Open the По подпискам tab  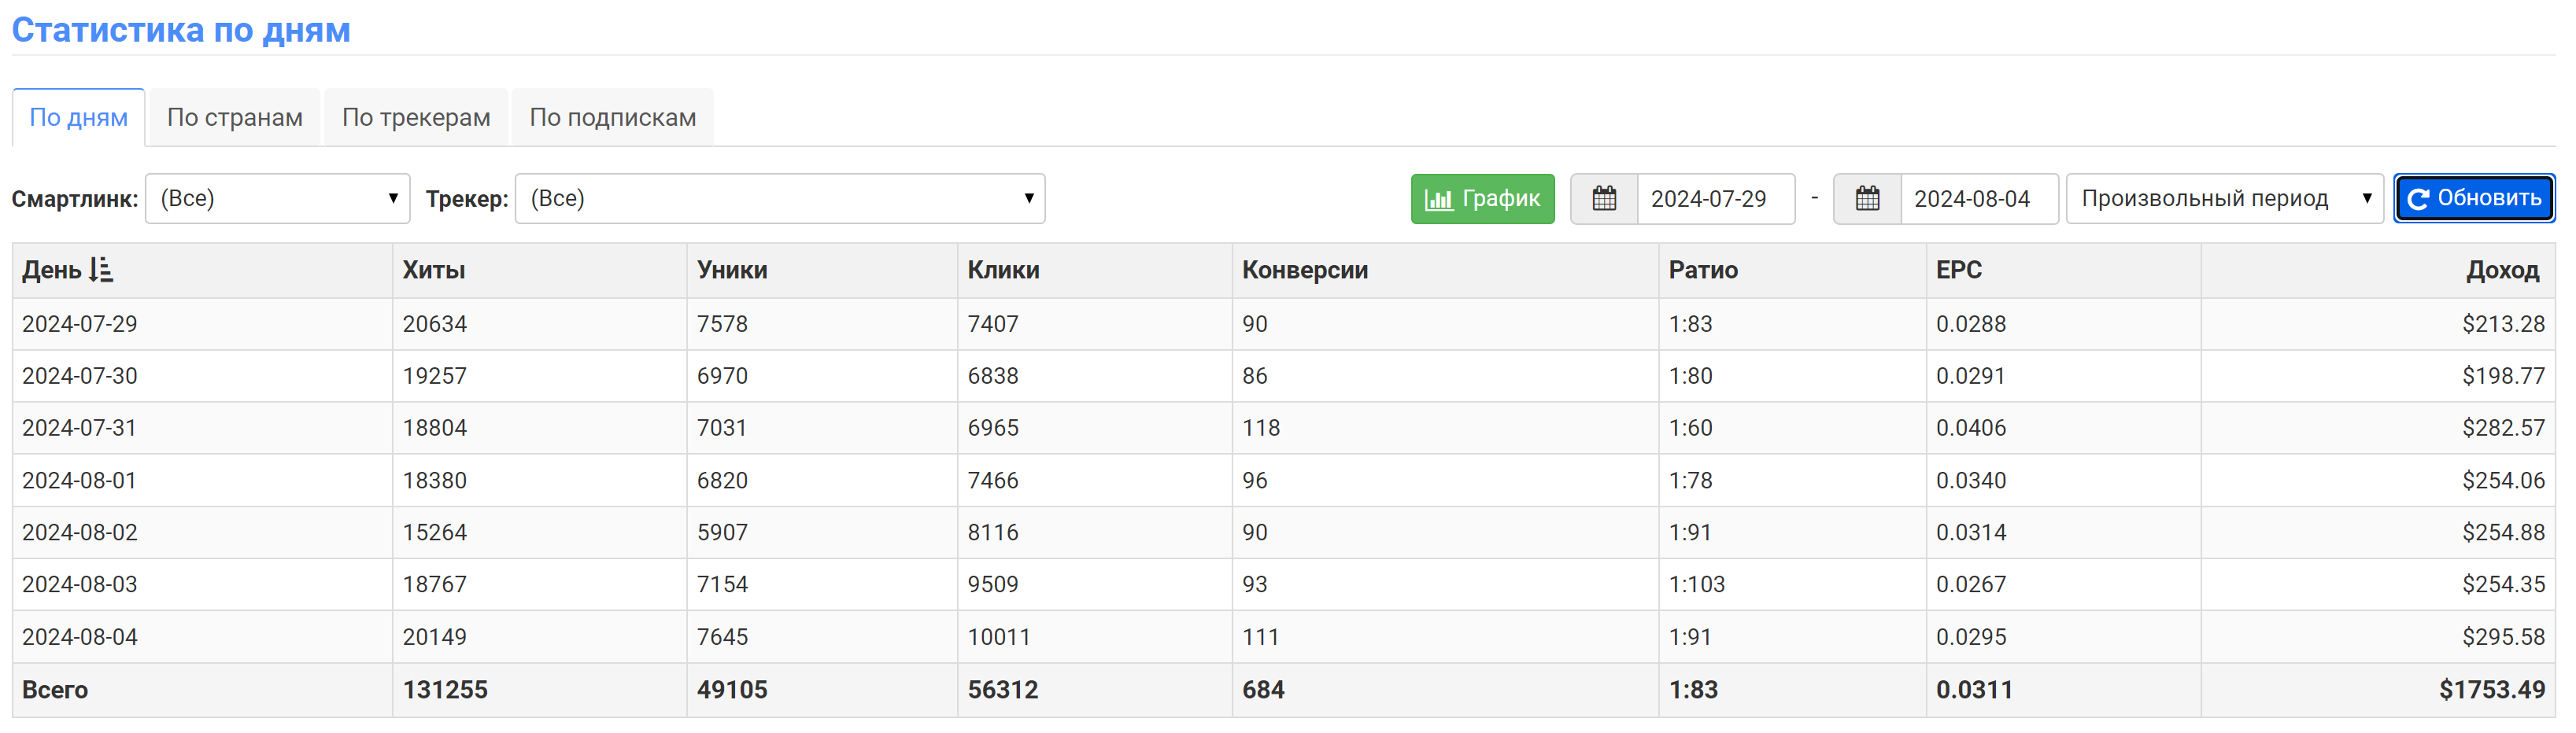613,117
